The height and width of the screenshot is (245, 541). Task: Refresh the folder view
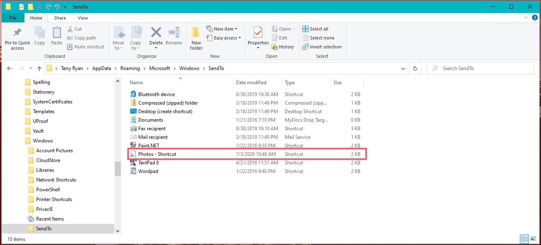point(415,68)
